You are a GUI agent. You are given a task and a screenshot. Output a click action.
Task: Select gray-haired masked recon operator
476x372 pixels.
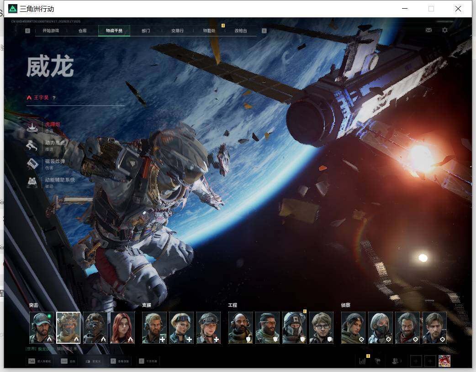[381, 328]
